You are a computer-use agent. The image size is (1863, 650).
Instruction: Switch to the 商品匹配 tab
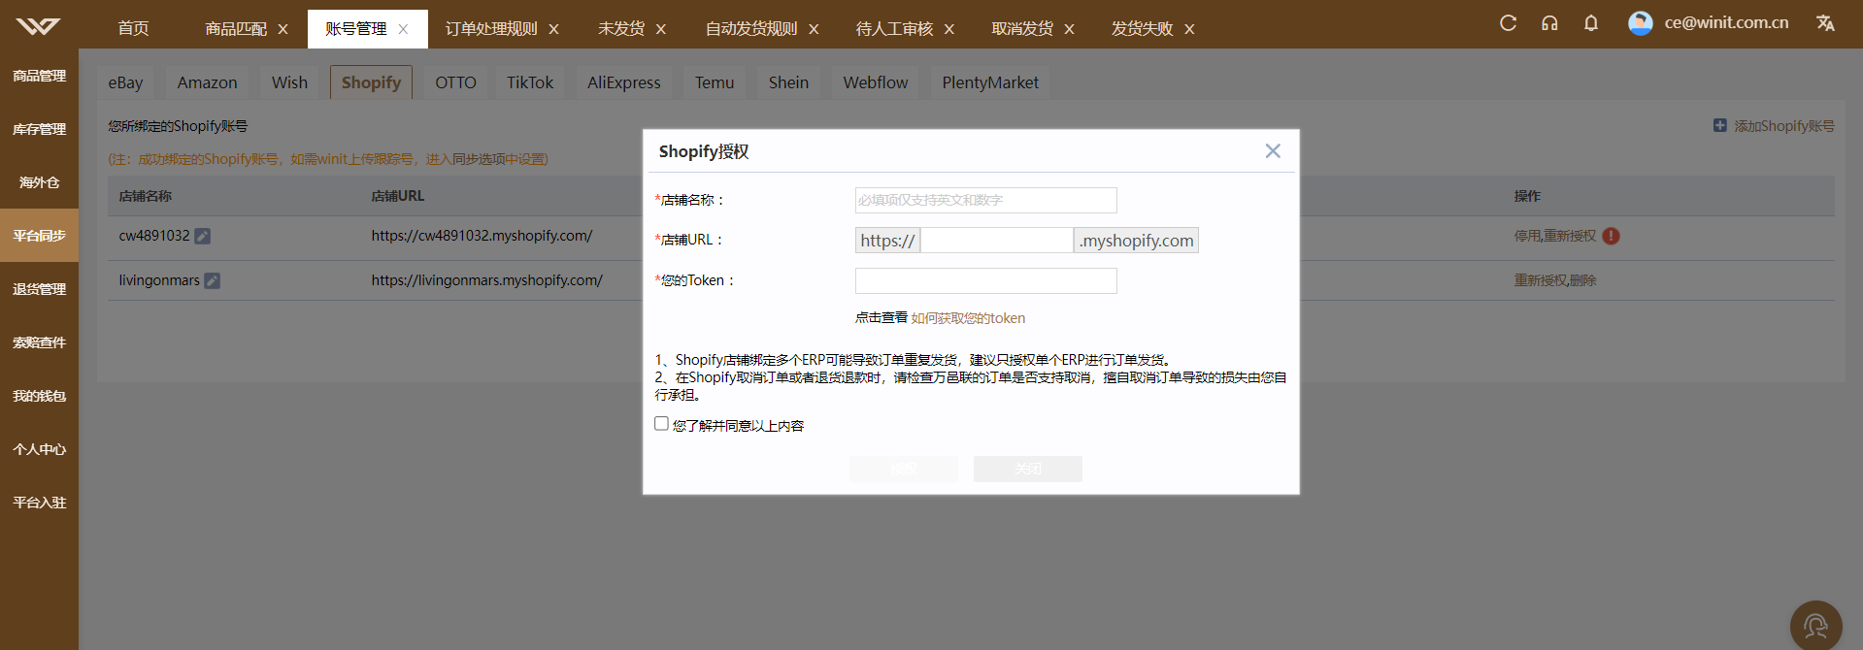click(236, 29)
